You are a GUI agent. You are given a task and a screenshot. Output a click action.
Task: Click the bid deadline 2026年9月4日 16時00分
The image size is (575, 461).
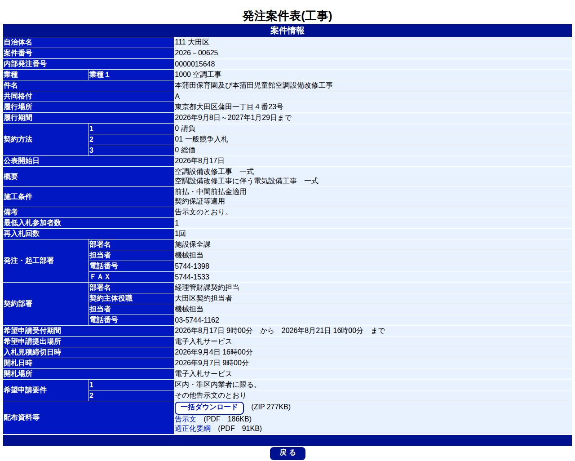tap(213, 352)
